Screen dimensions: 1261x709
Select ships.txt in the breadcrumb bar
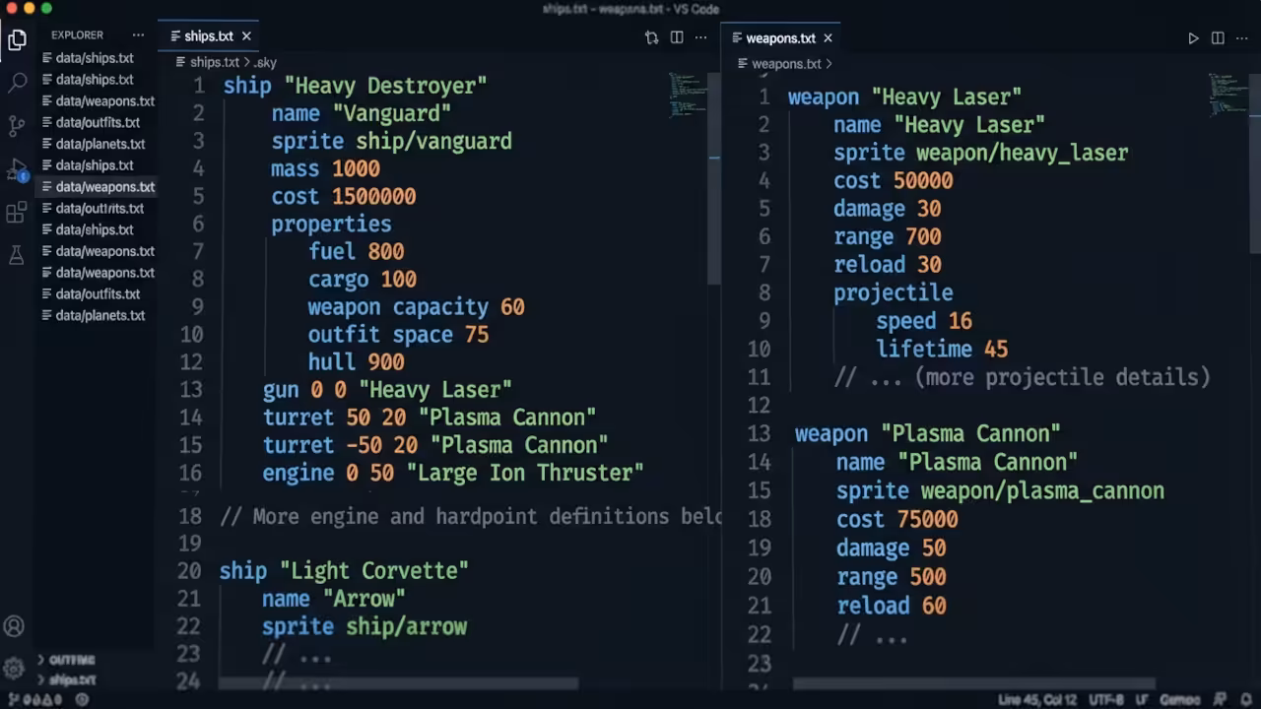214,62
